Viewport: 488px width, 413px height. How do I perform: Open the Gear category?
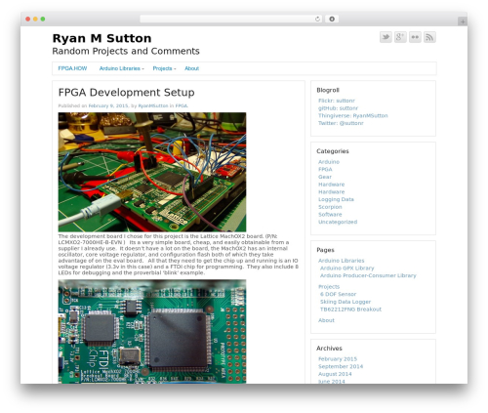coord(325,177)
